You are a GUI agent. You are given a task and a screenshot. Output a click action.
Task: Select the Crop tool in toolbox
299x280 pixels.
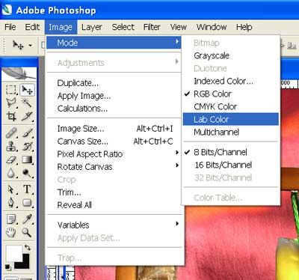(x=11, y=116)
